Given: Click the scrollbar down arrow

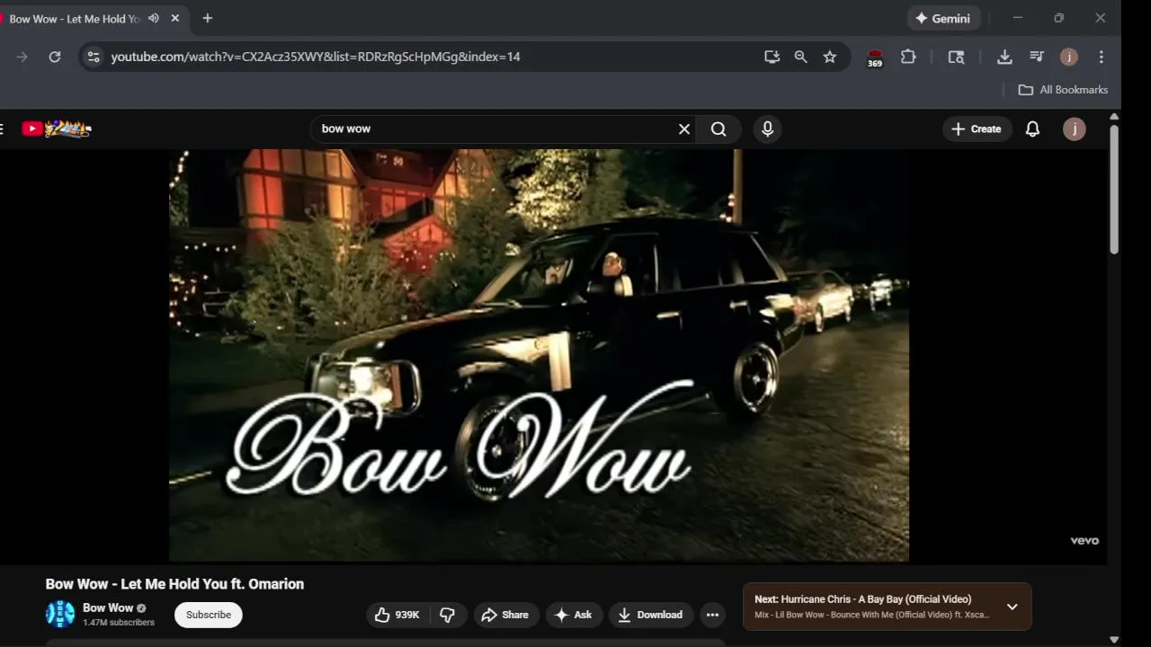Looking at the screenshot, I should point(1114,640).
